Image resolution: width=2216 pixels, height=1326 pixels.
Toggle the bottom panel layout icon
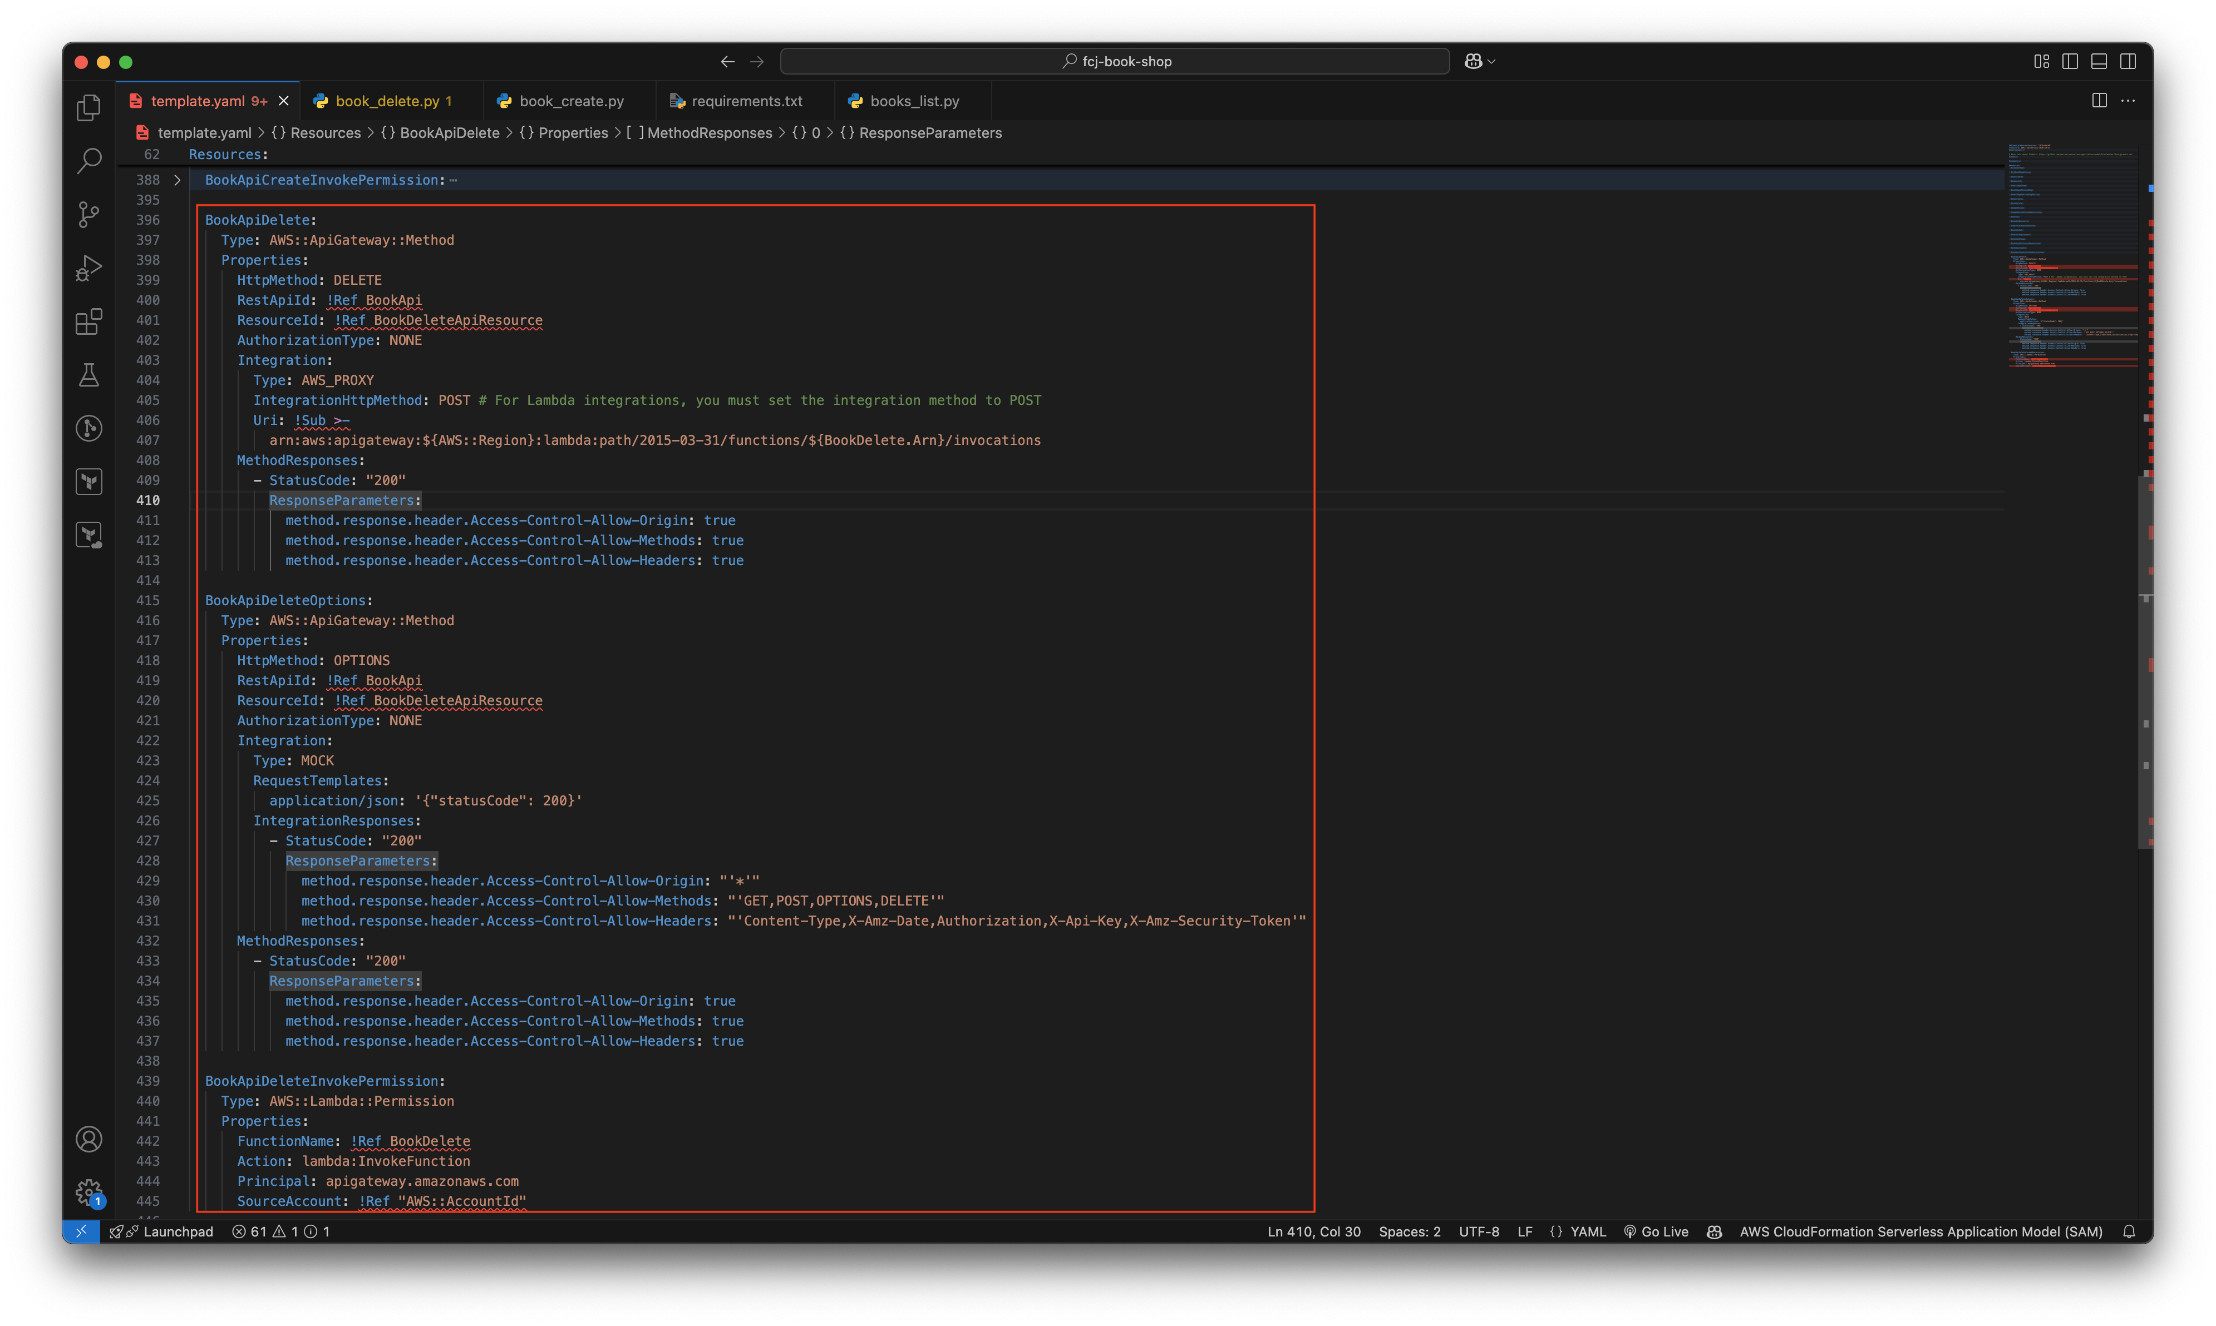2099,62
